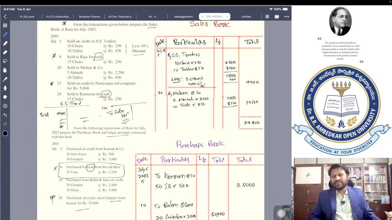Screen dimensions: 392x220
Task: Switch to the FA - II tab
Action: (152, 16)
